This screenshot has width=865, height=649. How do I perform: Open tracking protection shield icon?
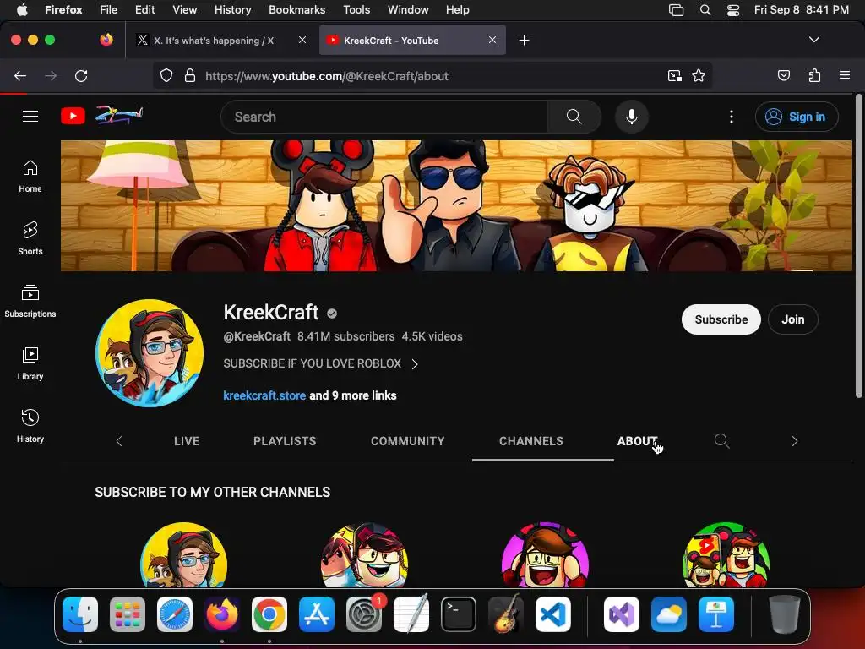pyautogui.click(x=166, y=75)
